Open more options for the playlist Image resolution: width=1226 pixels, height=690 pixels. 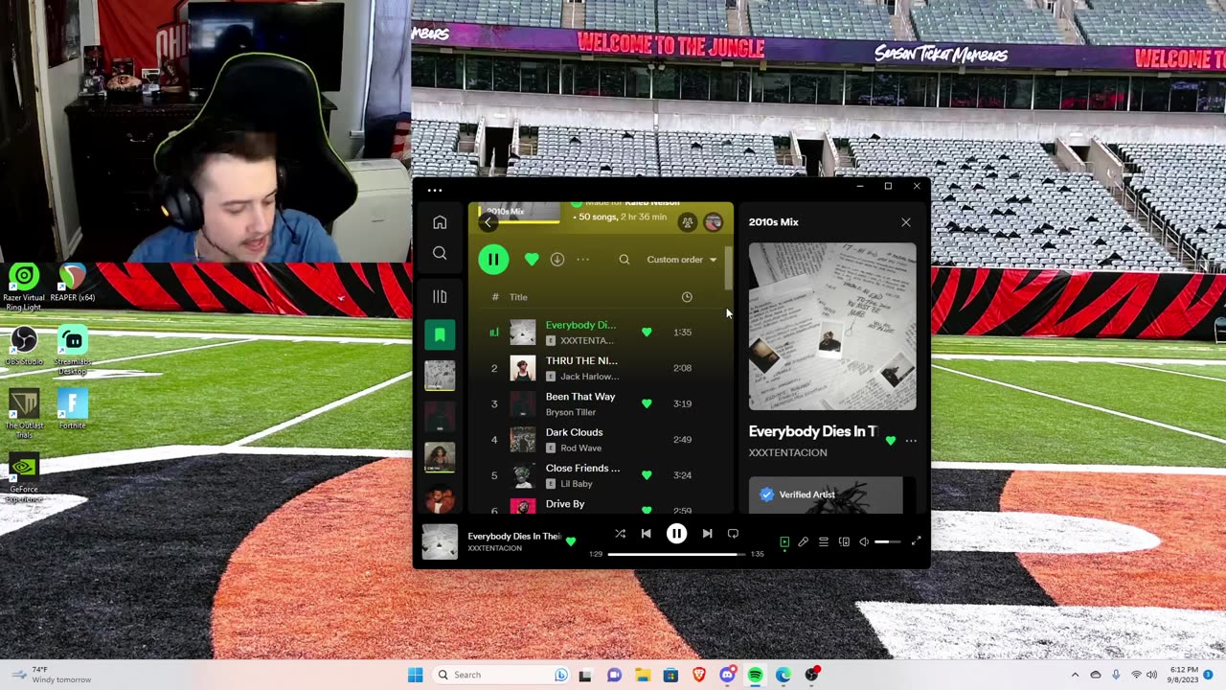click(582, 260)
